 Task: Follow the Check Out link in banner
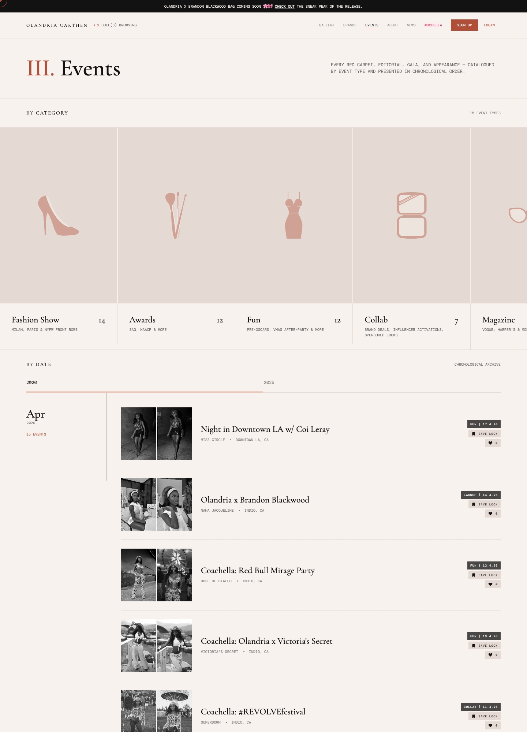[x=284, y=7]
